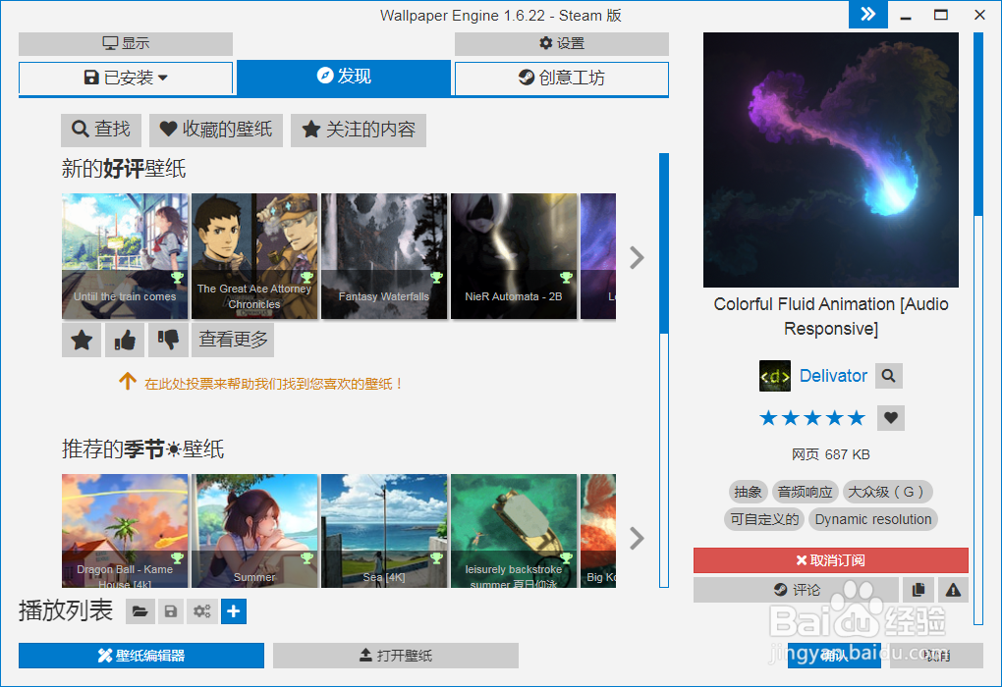Click the Audio responsive (音频响应) tag

tap(805, 492)
